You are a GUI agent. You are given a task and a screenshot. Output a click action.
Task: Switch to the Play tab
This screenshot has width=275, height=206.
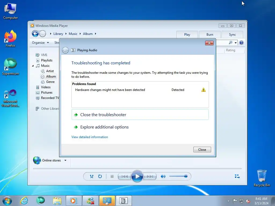[x=187, y=35]
